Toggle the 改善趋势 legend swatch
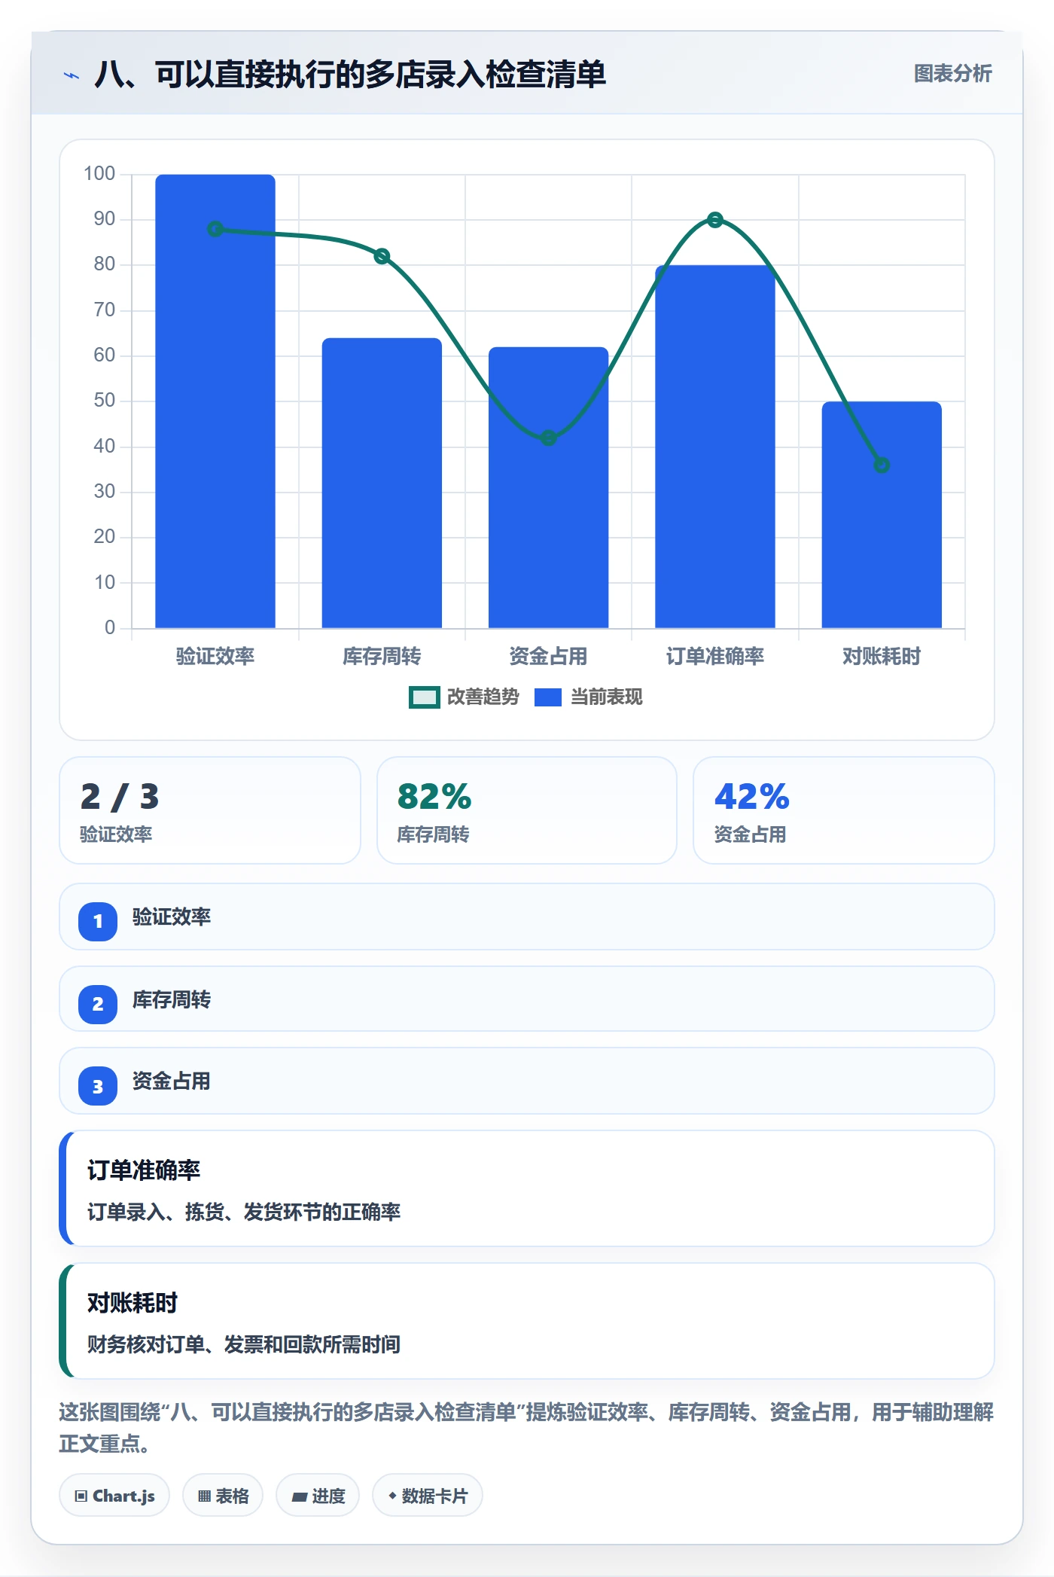The height and width of the screenshot is (1577, 1054). (424, 697)
